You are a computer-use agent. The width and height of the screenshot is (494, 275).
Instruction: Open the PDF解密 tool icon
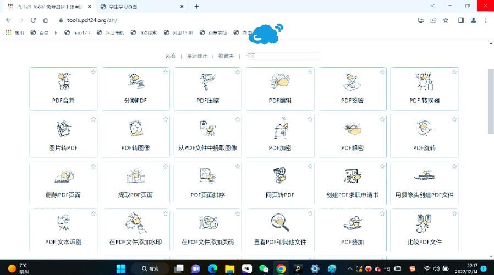(352, 129)
